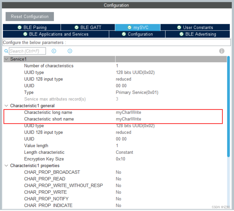Viewport: 234px width, 211px height.
Task: Edit Value length field value 1
Action: coord(117,146)
